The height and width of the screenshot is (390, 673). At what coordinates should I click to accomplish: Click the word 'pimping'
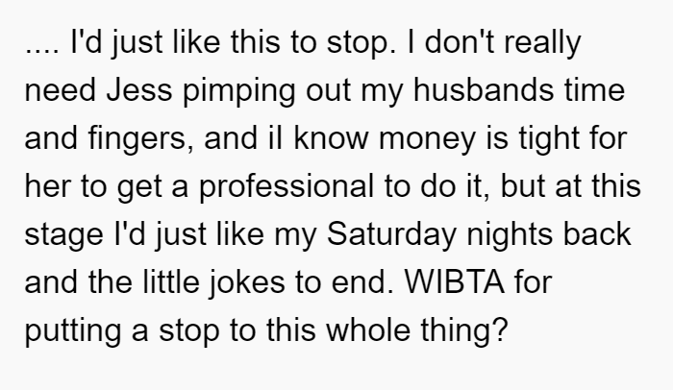[239, 92]
